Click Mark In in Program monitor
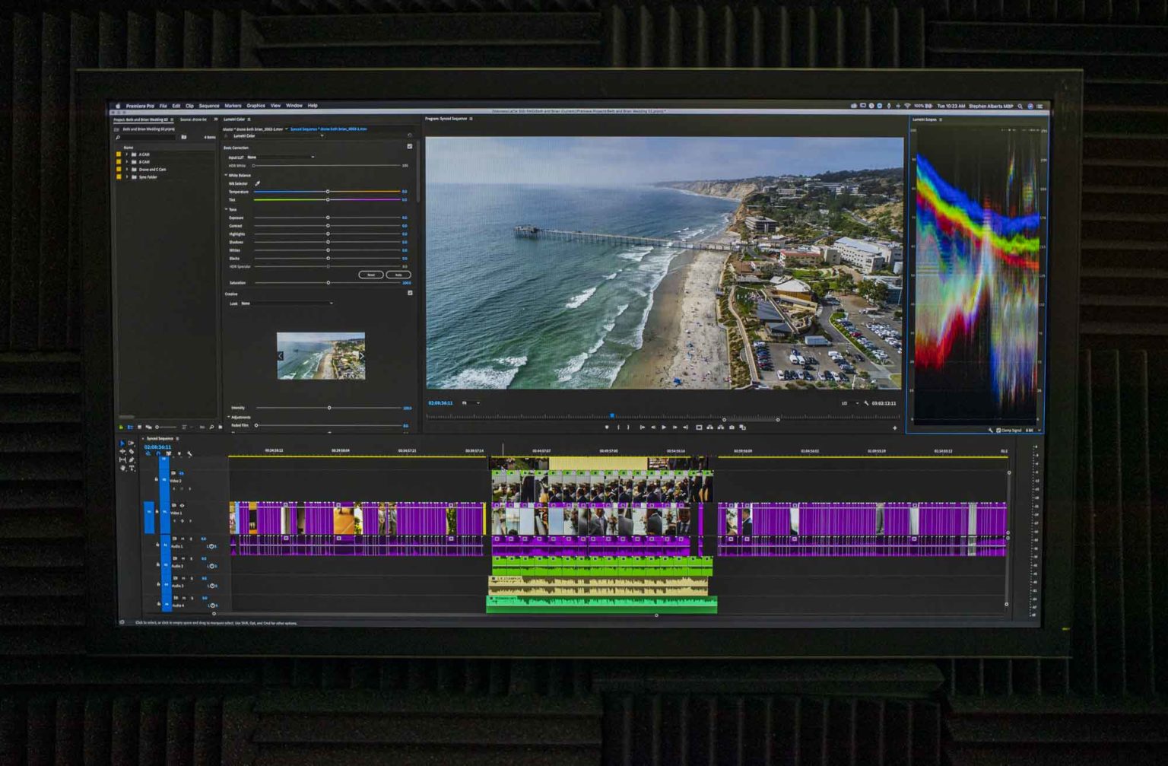This screenshot has height=766, width=1168. point(618,427)
